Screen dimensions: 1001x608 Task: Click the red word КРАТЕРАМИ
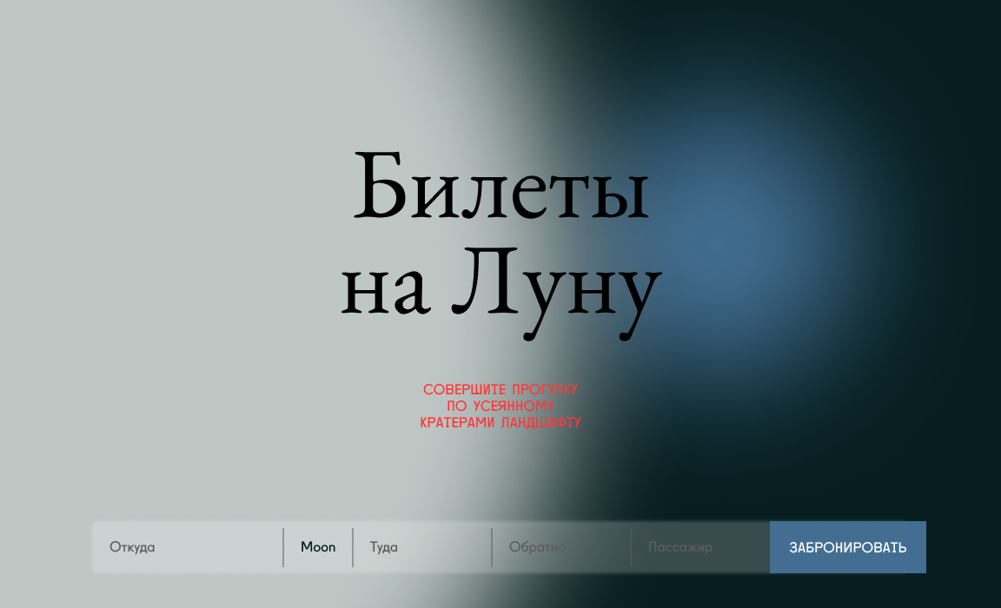[458, 423]
